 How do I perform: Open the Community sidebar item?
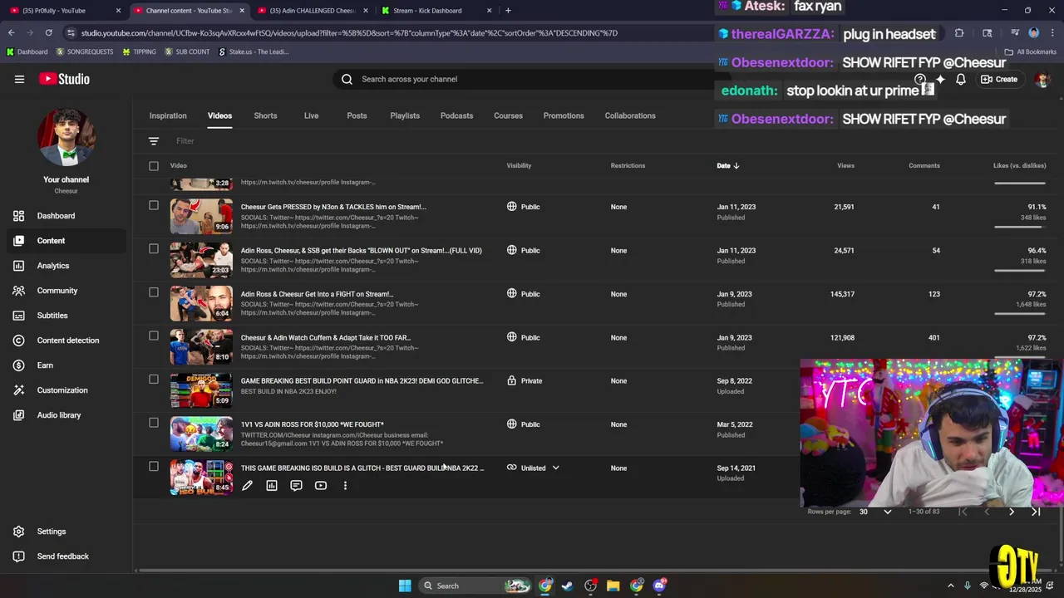(x=66, y=291)
